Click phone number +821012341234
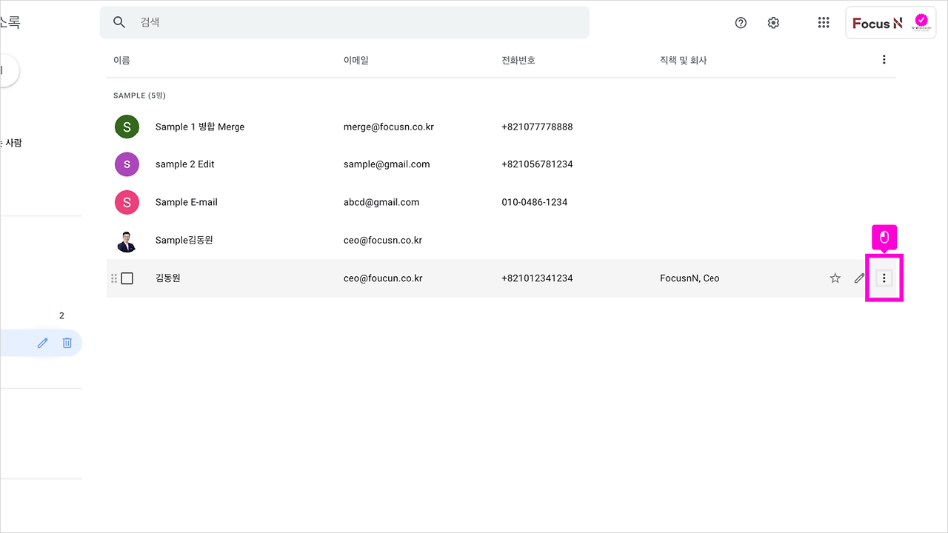Viewport: 948px width, 533px height. 537,278
